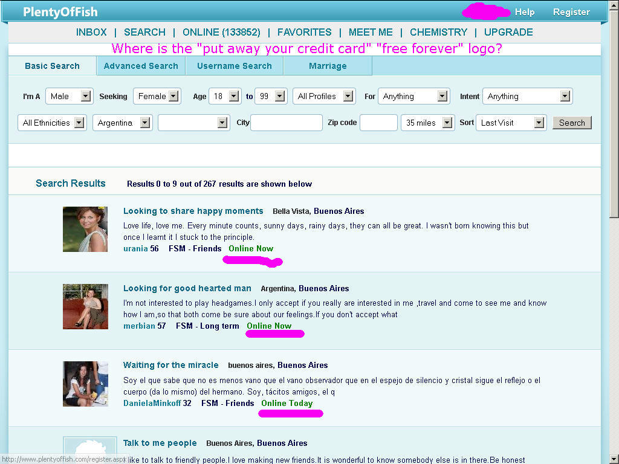Click 'Online Today' status for DanielaMinkoff
Image resolution: width=619 pixels, height=464 pixels.
tap(287, 403)
